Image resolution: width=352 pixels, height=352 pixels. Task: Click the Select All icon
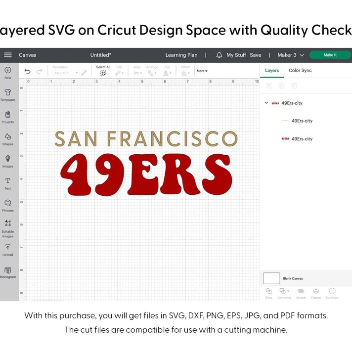[x=103, y=73]
